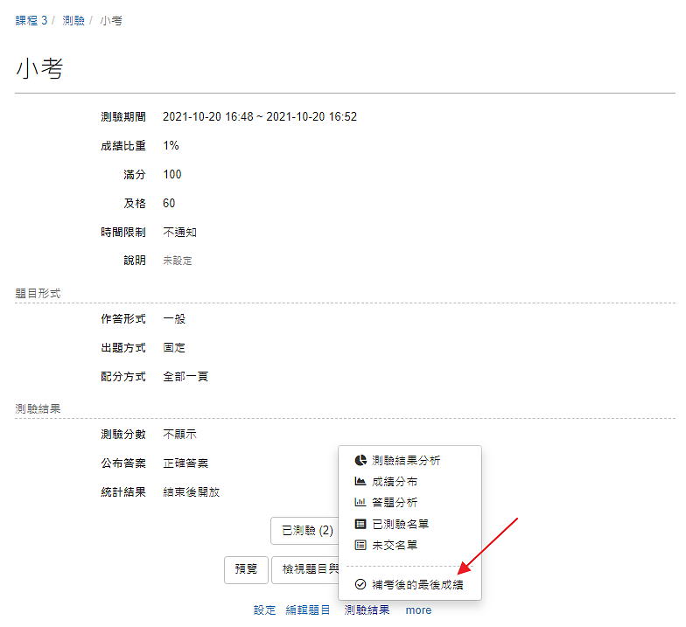This screenshot has height=627, width=686.
Task: Click the 檢視題目與 button
Action: pyautogui.click(x=305, y=569)
